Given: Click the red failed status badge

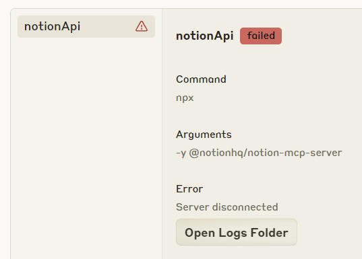Looking at the screenshot, I should point(261,36).
